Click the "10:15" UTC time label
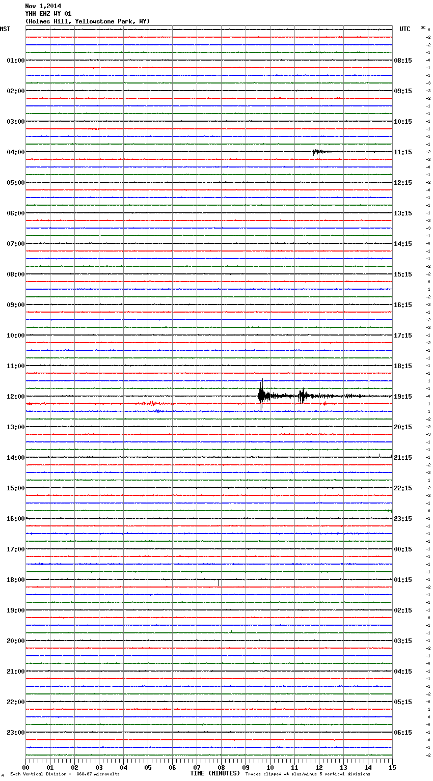The width and height of the screenshot is (433, 781). click(x=403, y=122)
